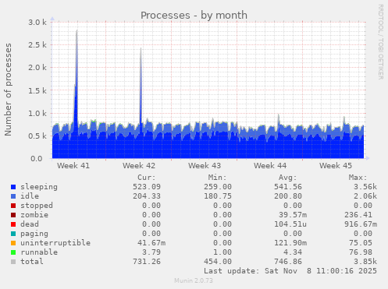Click idle max value 2.06k
Screen dimensions: 388x289
click(x=365, y=196)
